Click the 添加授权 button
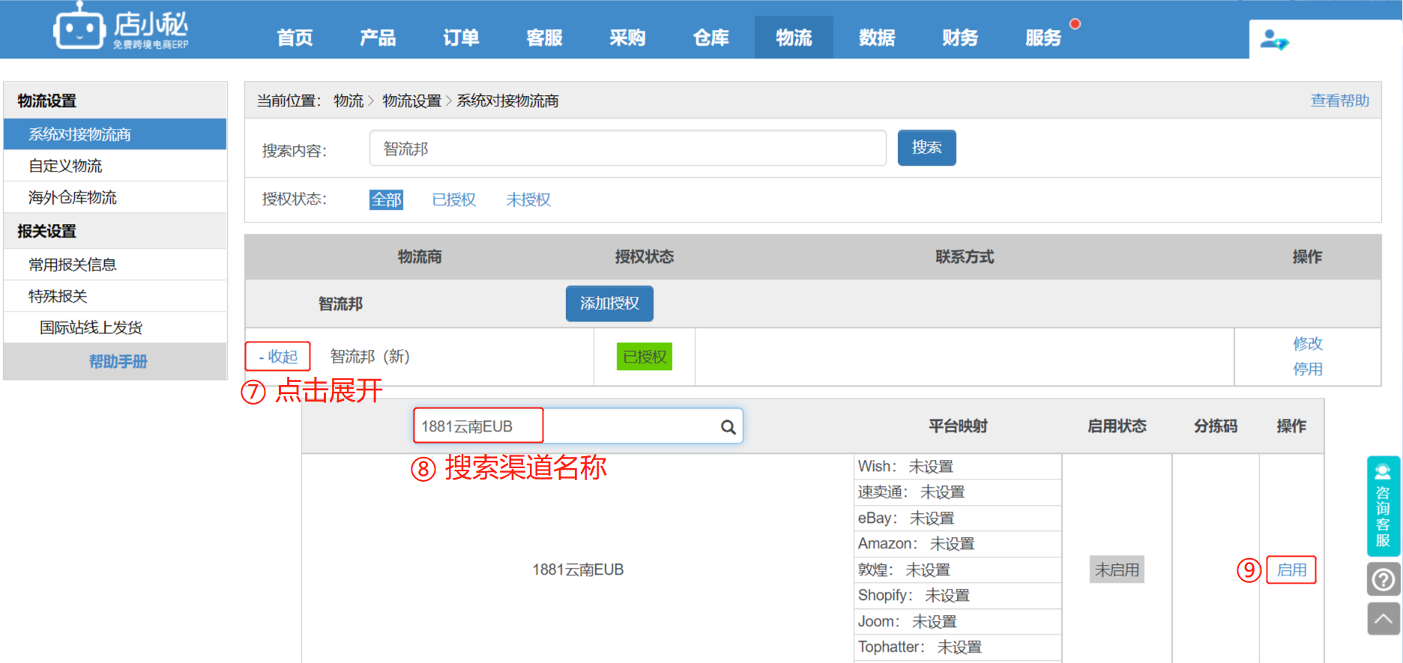1403x663 pixels. (x=609, y=303)
